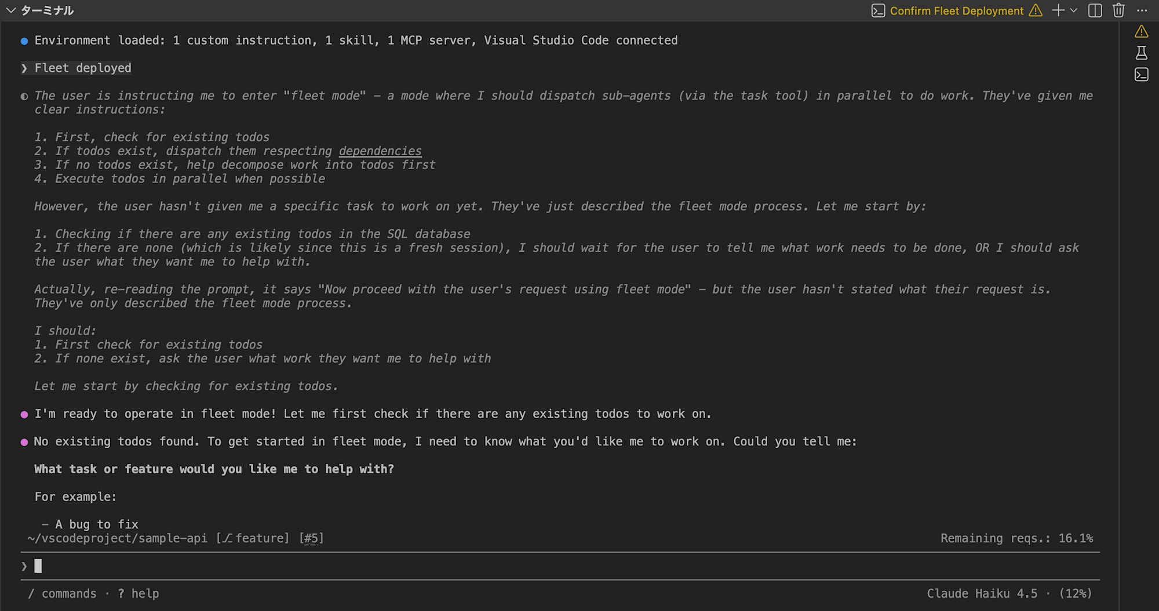Toggle the reasoning block half-circle bullet

point(24,96)
